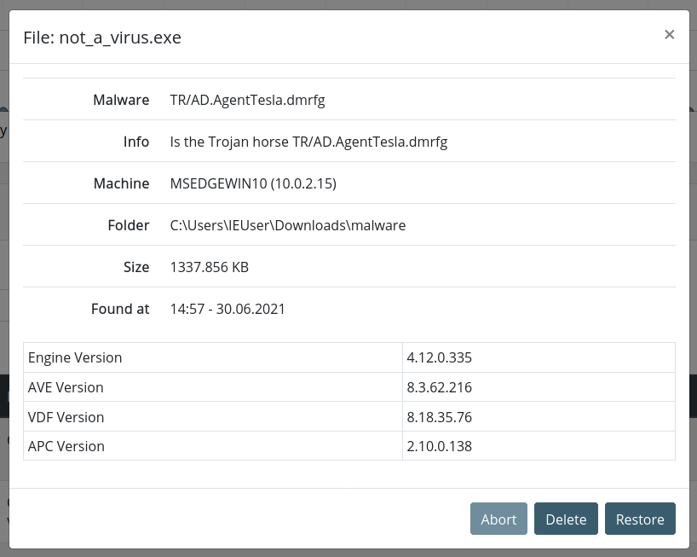
Task: Click the APC Version label cell
Action: pyautogui.click(x=66, y=446)
